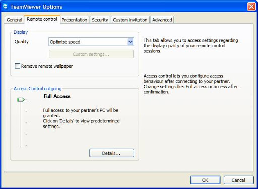This screenshot has width=258, height=189.
Task: Click the Full Access heading
Action: click(57, 96)
